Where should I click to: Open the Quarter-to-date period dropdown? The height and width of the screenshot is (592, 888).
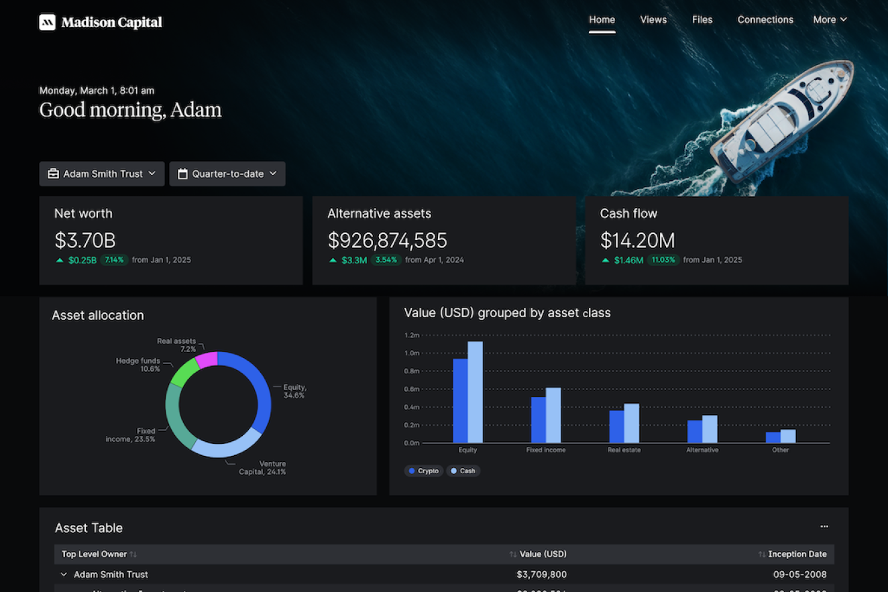coord(227,174)
